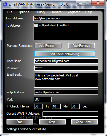This screenshot has width=107, height=136.
Task: Click the Stop button
Action: coord(52,122)
